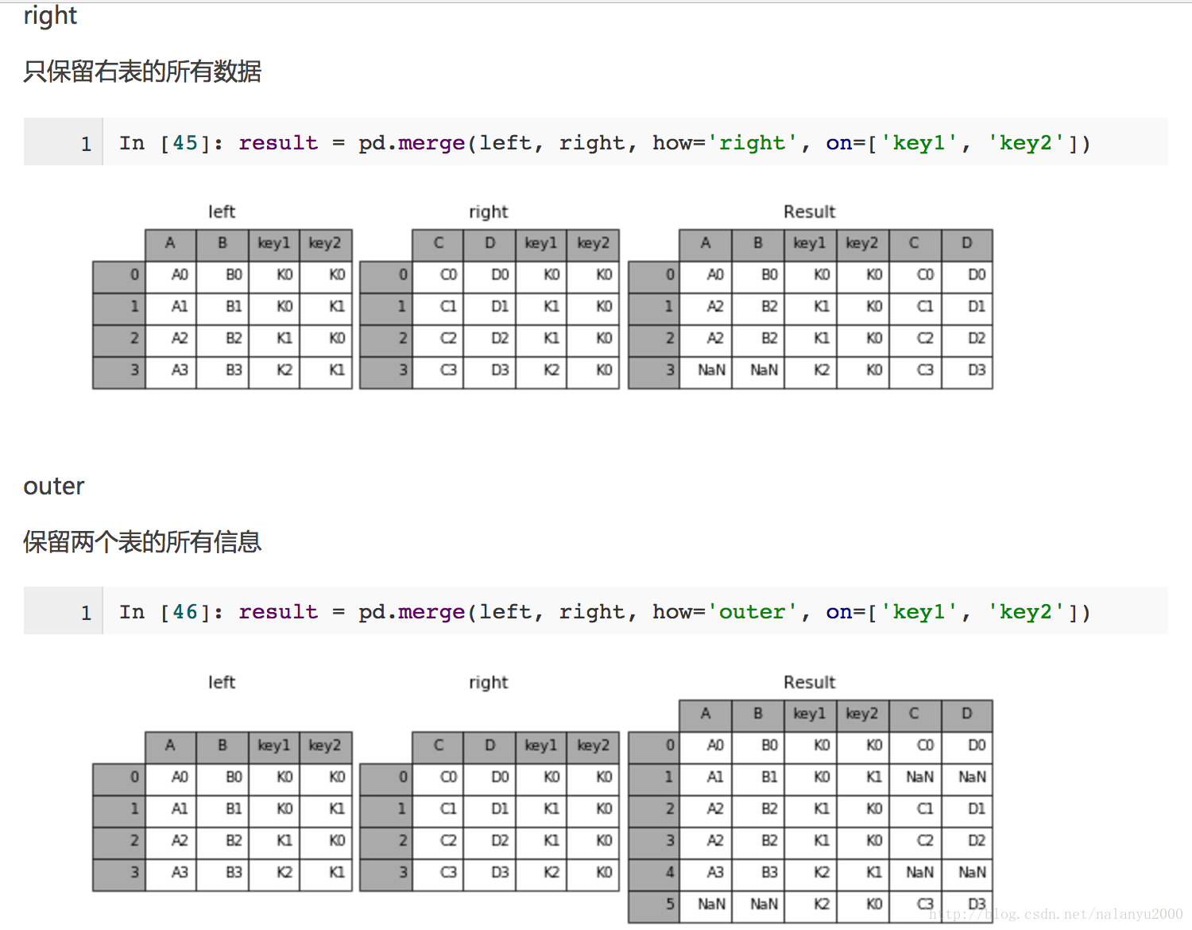Click line number 1 of the In [45] code block

[86, 144]
